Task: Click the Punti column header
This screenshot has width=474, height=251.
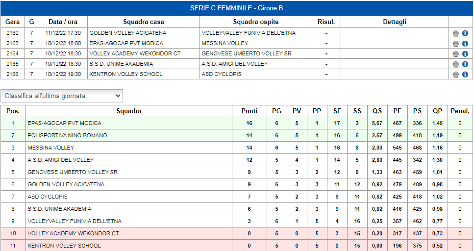Action: click(249, 111)
